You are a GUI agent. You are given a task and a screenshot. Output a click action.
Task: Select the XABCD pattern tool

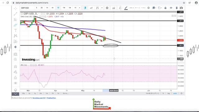click(x=16, y=36)
